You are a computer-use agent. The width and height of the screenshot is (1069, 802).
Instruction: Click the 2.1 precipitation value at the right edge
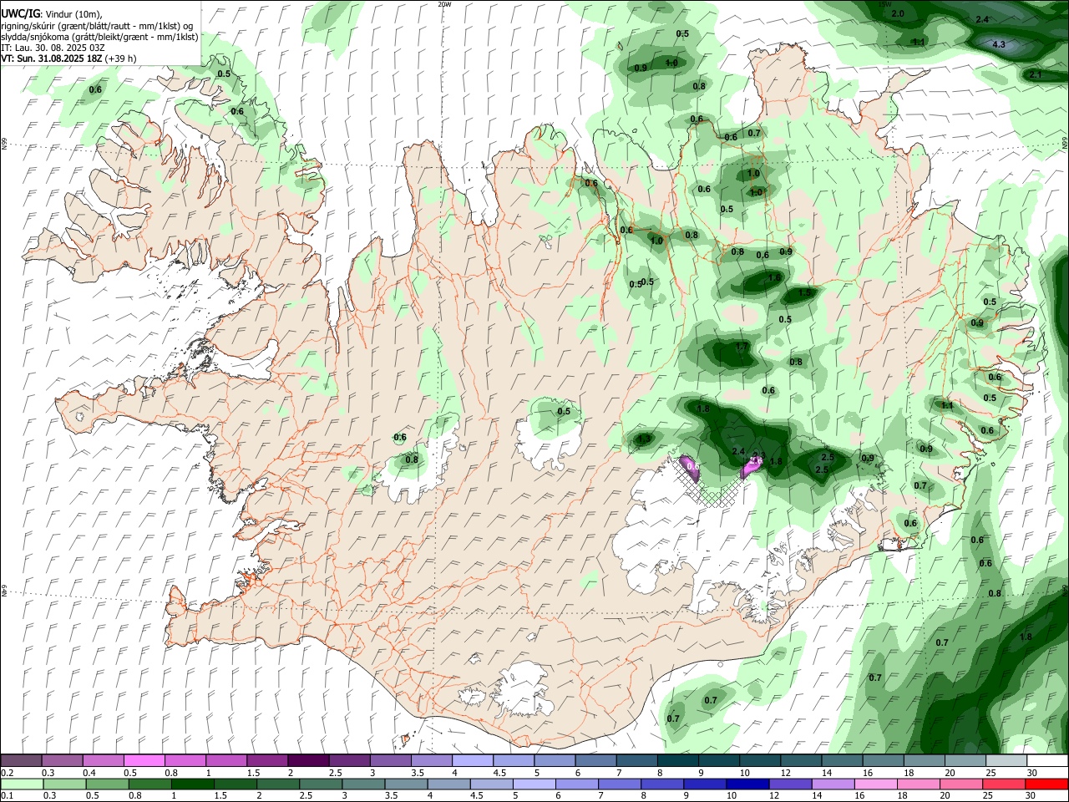[x=1036, y=75]
